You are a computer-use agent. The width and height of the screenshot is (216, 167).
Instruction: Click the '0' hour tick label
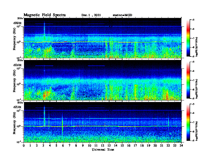pyautogui.click(x=24, y=146)
